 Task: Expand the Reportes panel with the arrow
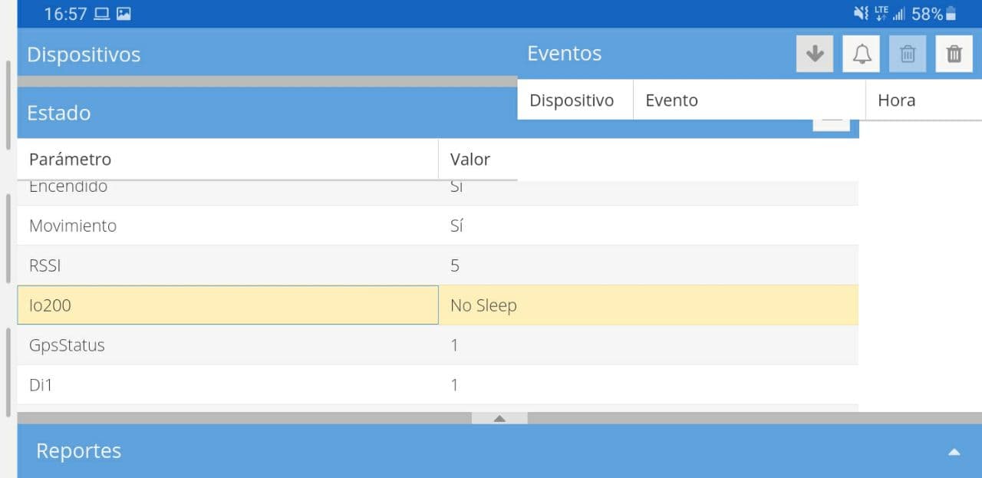click(x=954, y=452)
